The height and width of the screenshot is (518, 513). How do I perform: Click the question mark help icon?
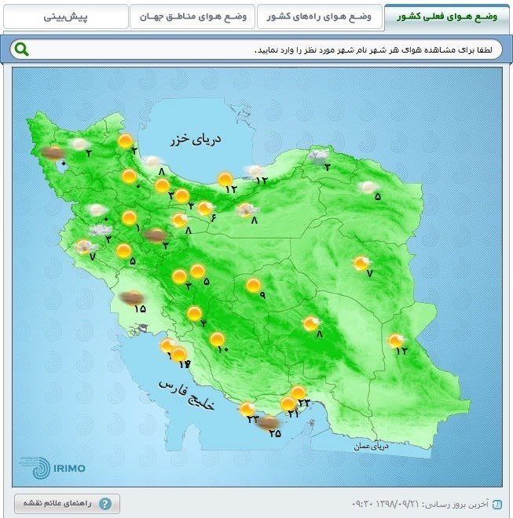coord(105,503)
